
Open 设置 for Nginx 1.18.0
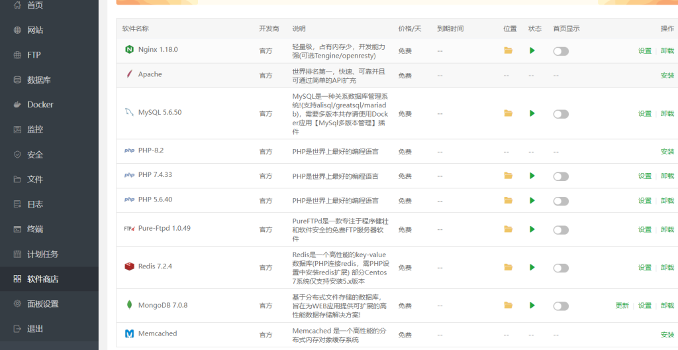[645, 50]
